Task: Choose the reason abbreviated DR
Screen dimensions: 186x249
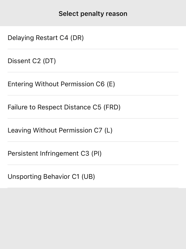Action: tap(93, 38)
